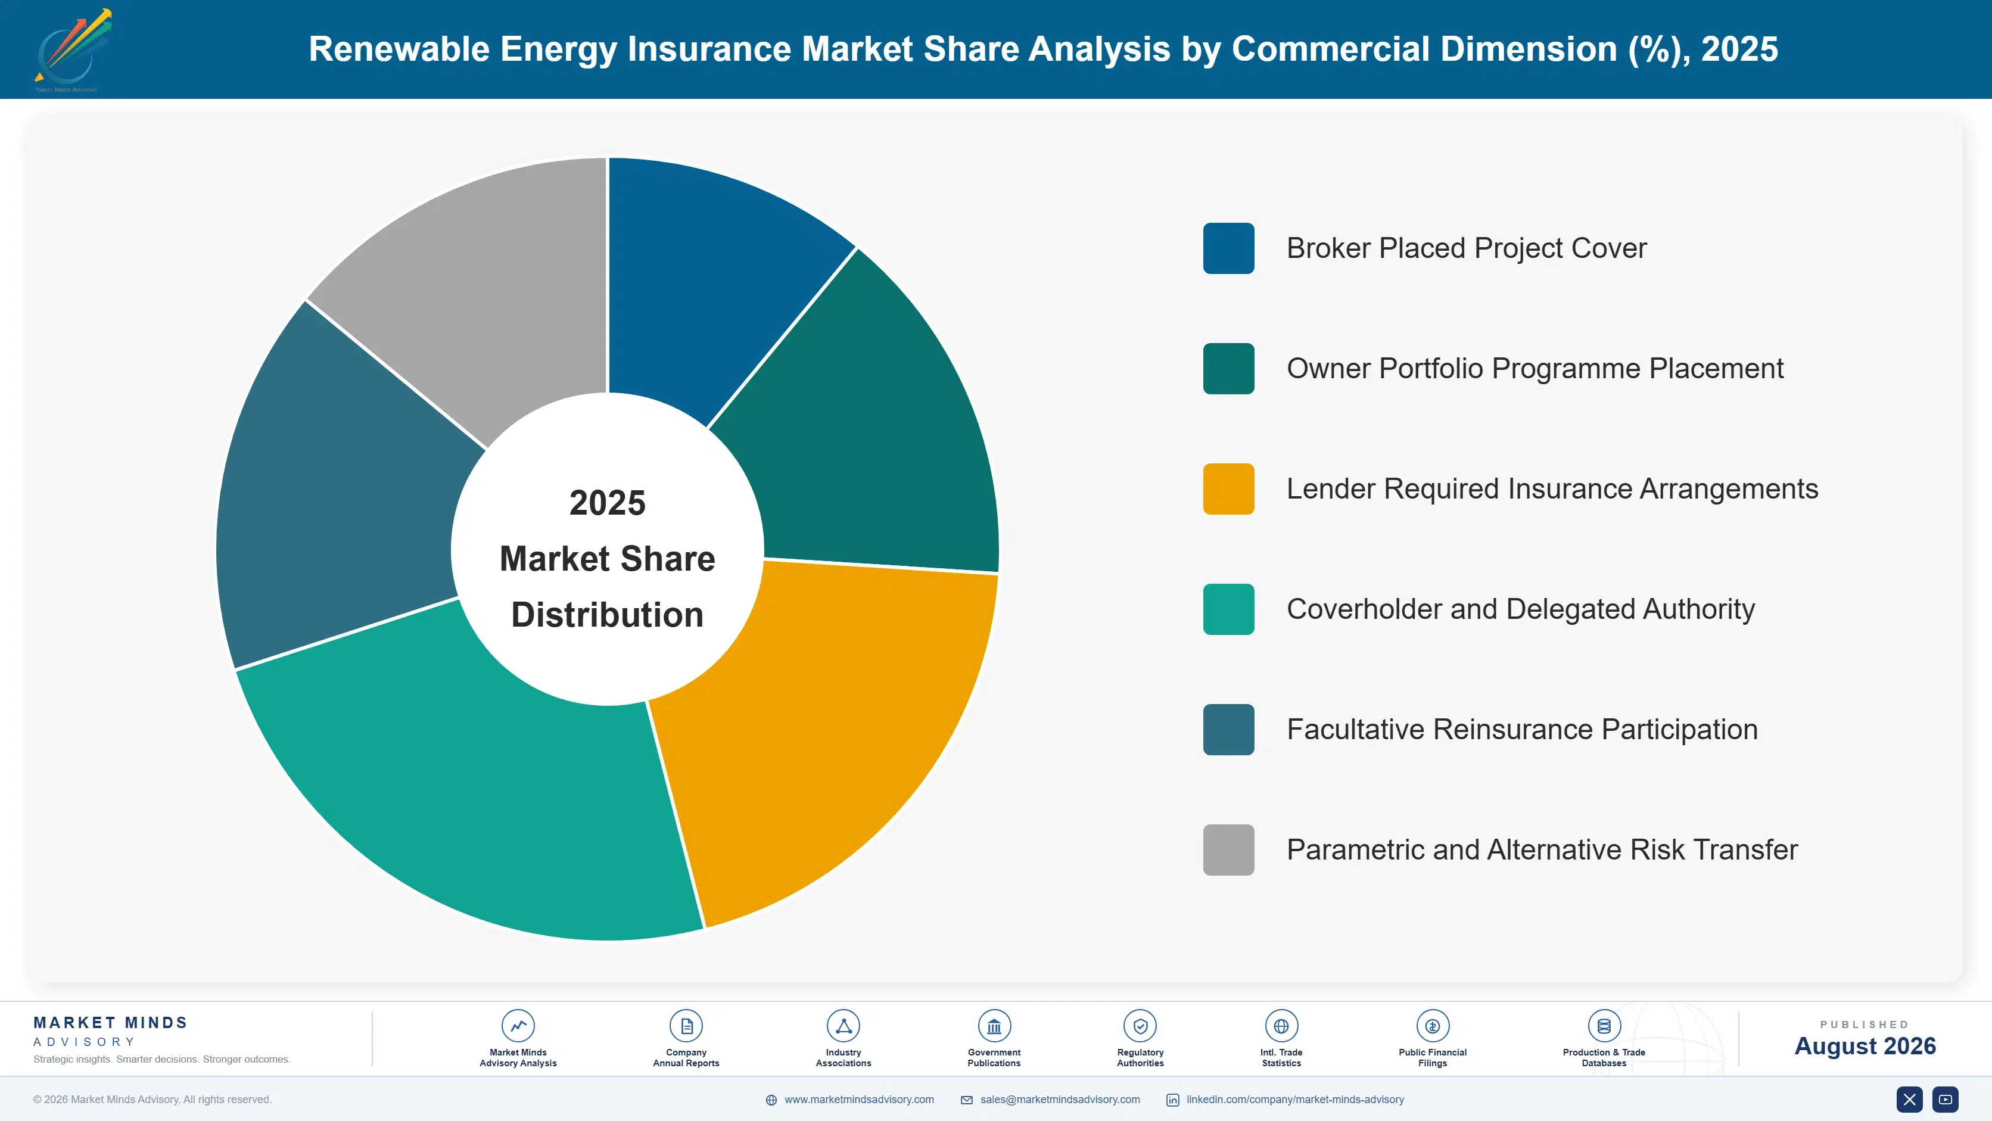The width and height of the screenshot is (1992, 1121).
Task: Open www.marketmindsadvisory.com link
Action: (859, 1100)
